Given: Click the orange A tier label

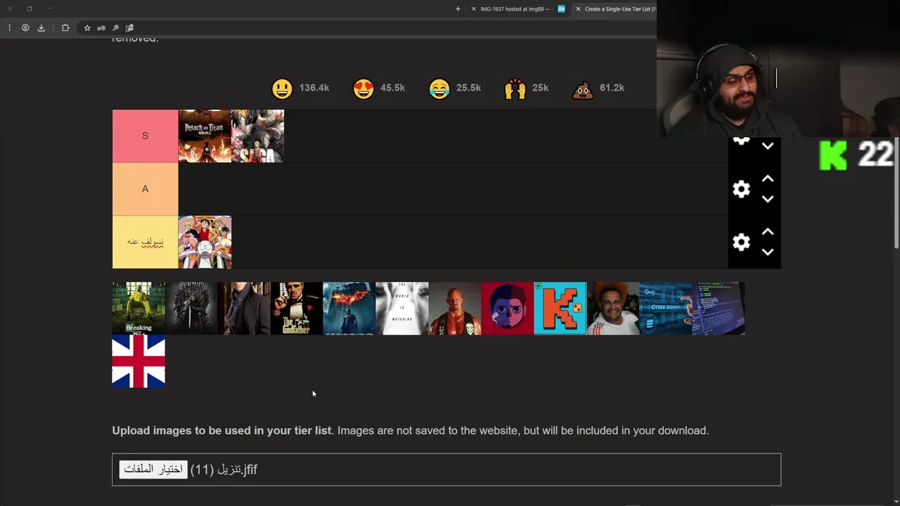Looking at the screenshot, I should click(x=145, y=189).
